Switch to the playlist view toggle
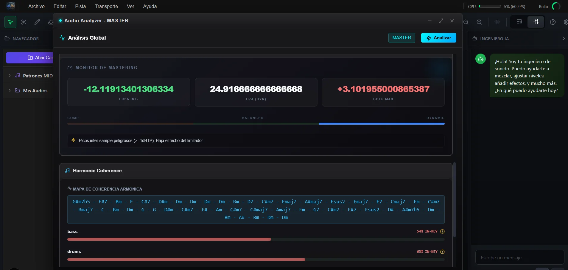This screenshot has width=568, height=270. (x=519, y=22)
